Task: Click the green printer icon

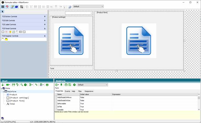Action: [47, 85]
